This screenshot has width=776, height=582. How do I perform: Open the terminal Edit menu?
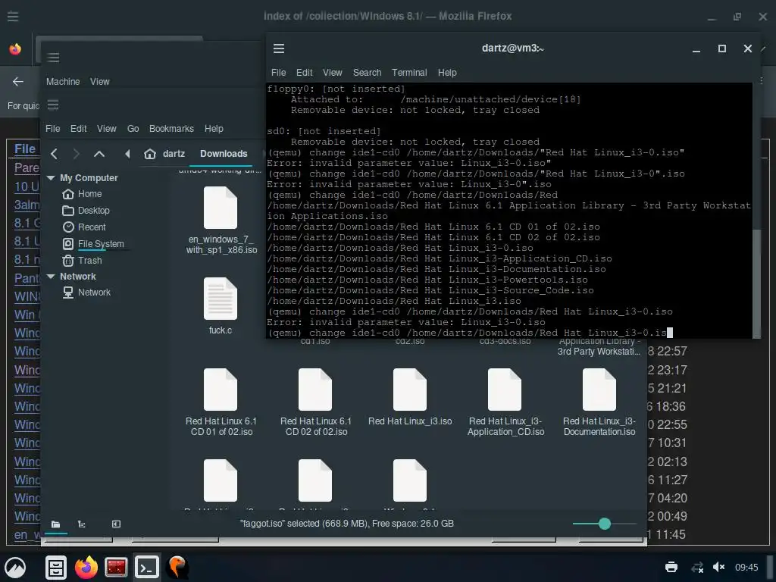pos(304,73)
